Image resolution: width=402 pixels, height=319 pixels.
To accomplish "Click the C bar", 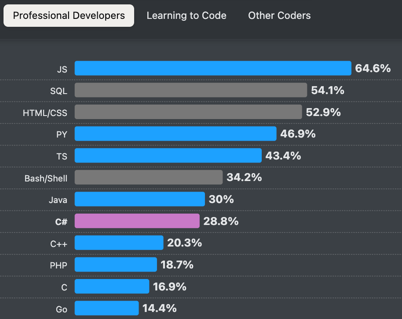I will click(111, 286).
